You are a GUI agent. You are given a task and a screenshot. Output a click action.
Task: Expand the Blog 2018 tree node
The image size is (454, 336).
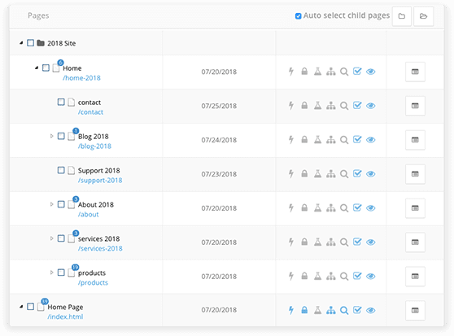(51, 136)
